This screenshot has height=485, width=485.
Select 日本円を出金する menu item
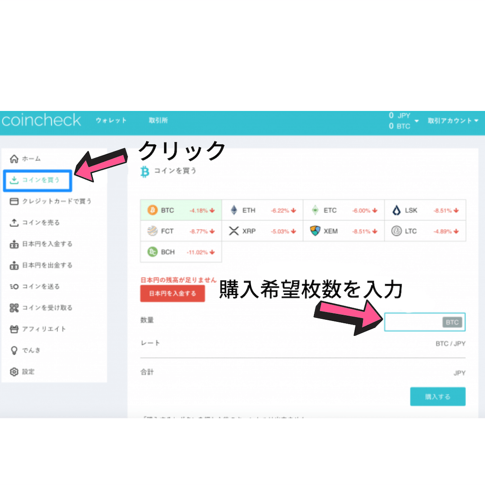[x=41, y=265]
